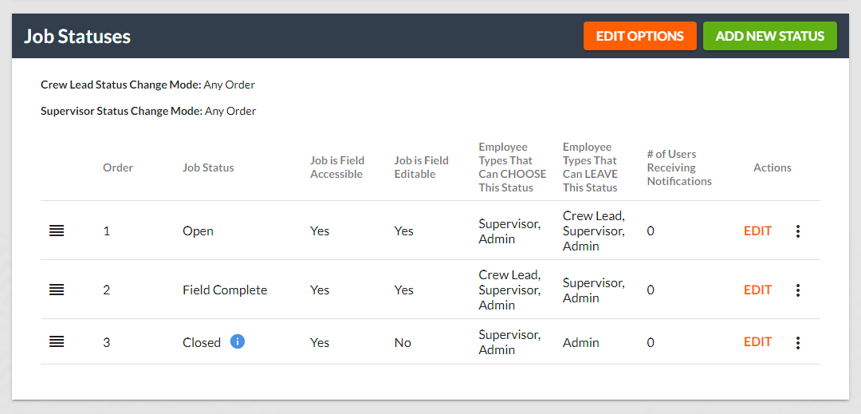Click Job is Field Accessible column header
The height and width of the screenshot is (414, 861).
point(336,168)
